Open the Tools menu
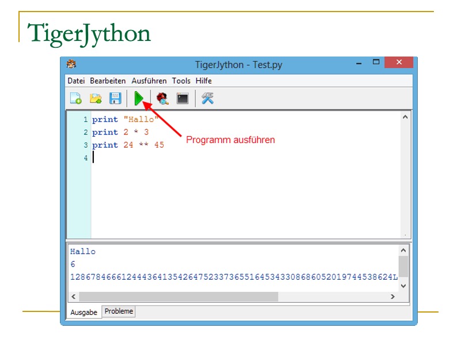 181,81
